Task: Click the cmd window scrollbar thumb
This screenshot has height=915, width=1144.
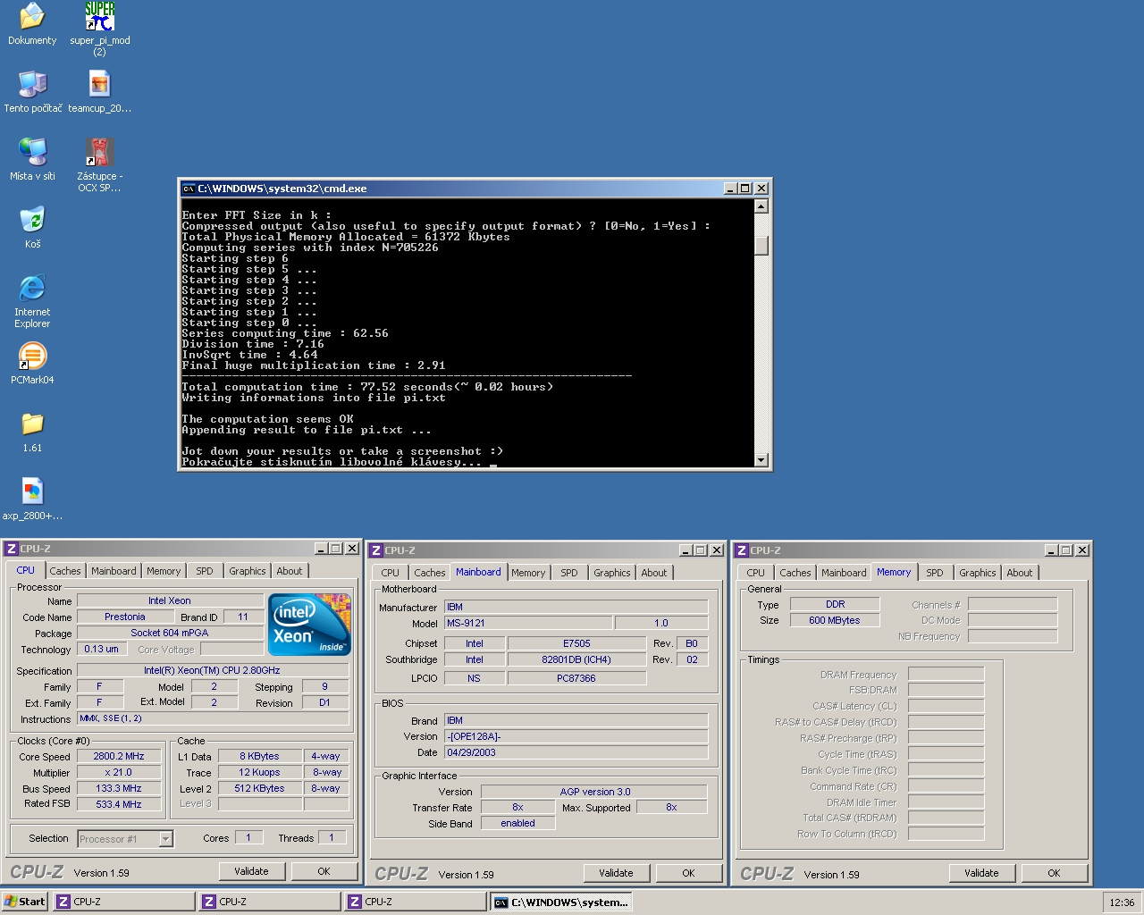Action: [x=761, y=245]
